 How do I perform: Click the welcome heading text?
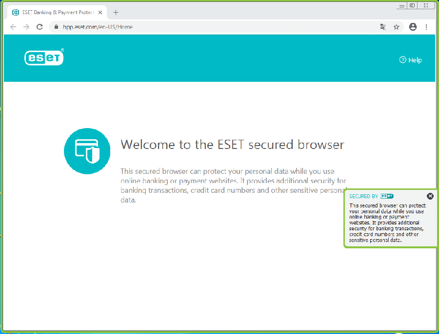232,145
